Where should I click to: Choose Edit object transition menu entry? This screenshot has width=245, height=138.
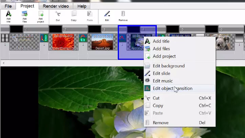point(180,88)
